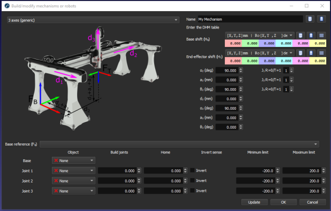The width and height of the screenshot is (331, 211).
Task: Click the Update button
Action: [254, 202]
